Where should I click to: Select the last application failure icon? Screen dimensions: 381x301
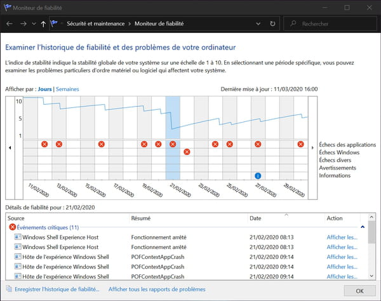coord(300,144)
